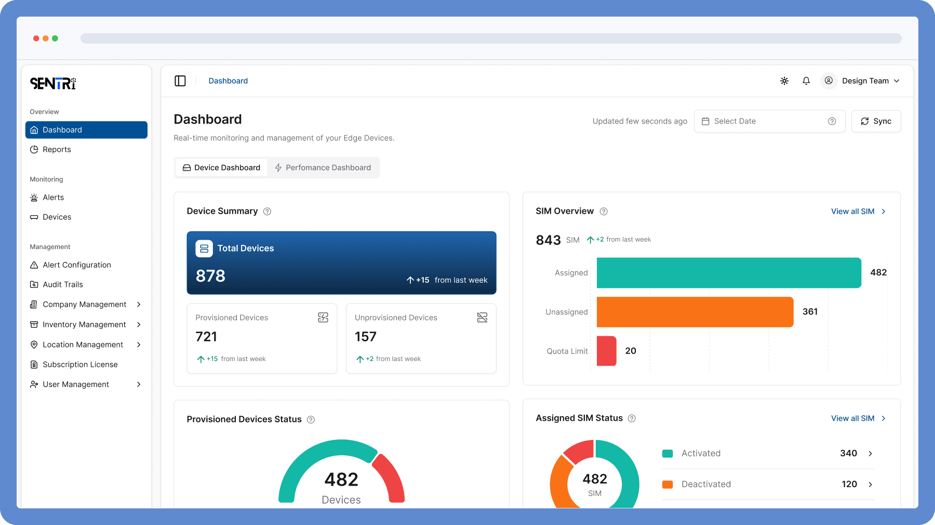Click the user avatar icon

point(829,81)
